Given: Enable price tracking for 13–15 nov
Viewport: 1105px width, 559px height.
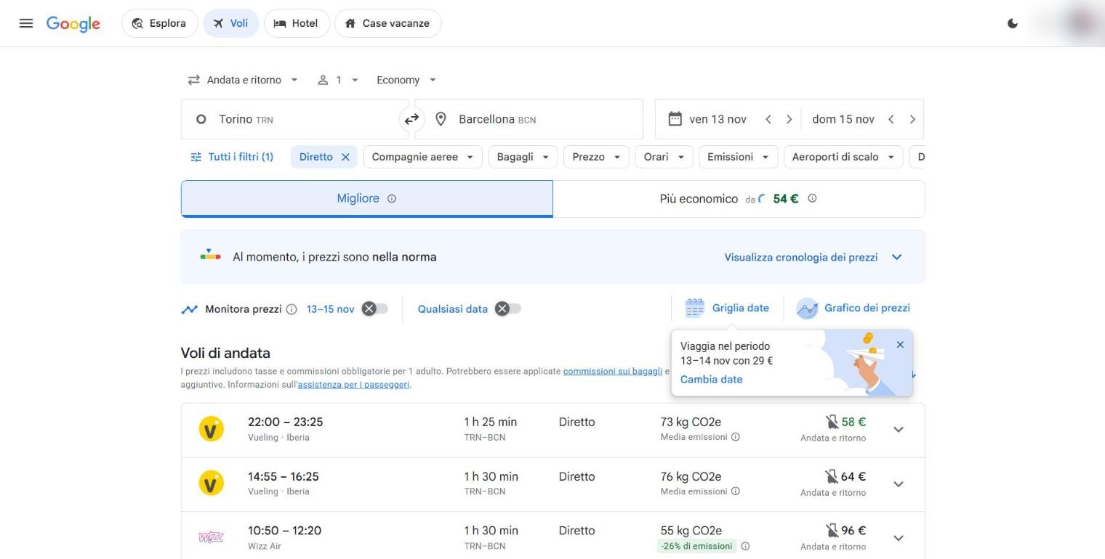Looking at the screenshot, I should tap(375, 309).
